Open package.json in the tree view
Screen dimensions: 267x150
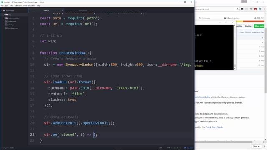pos(13,28)
